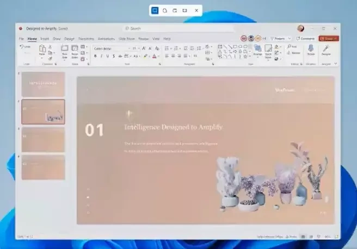Screen dimensions: 357x249
Task: Open the Animations tab
Action: tap(106, 39)
